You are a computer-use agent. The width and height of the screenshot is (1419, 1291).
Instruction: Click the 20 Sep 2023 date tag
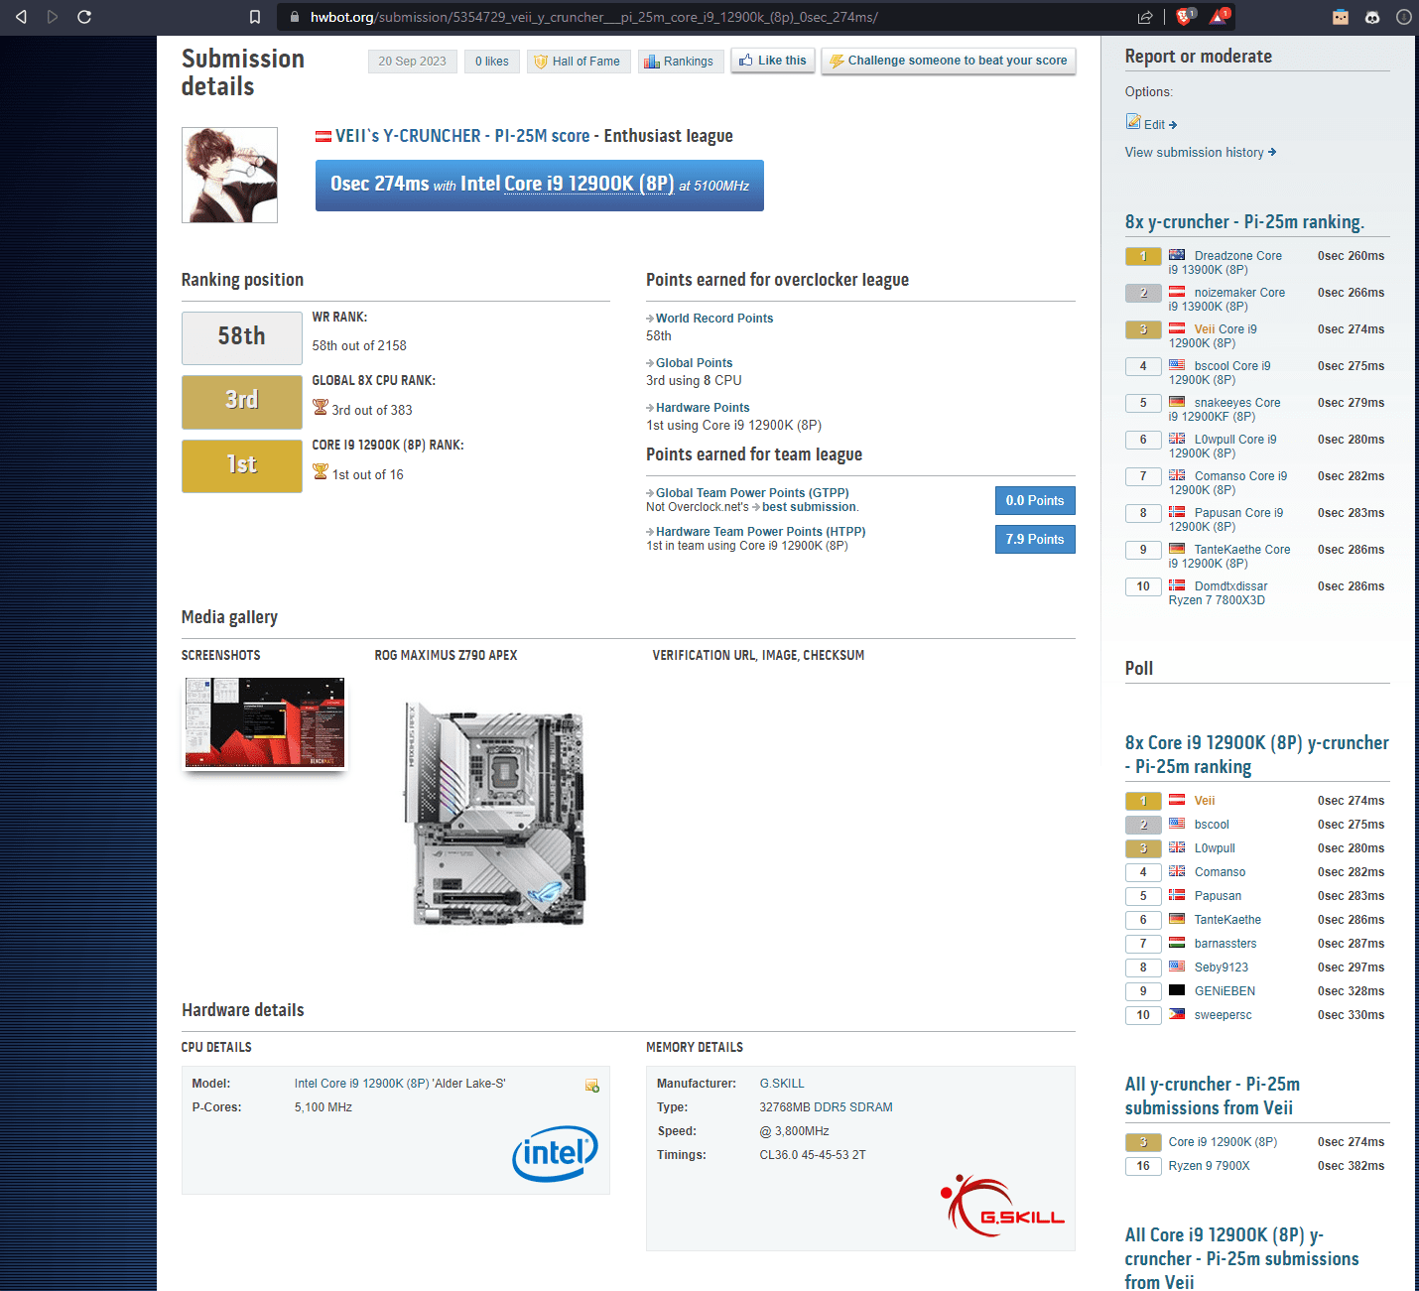pos(412,62)
